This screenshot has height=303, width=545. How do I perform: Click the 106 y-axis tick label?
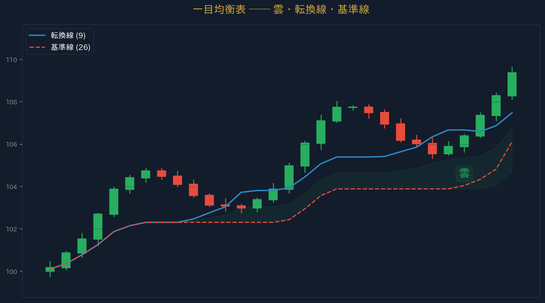(12, 144)
